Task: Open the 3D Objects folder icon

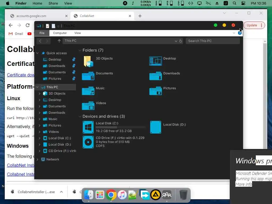Action: point(88,61)
